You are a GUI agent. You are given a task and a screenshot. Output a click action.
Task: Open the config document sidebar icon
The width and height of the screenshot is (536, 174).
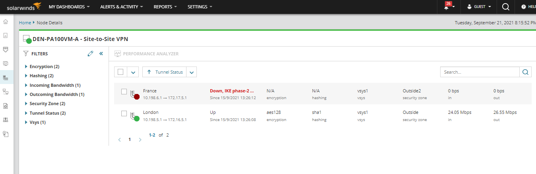[6, 106]
